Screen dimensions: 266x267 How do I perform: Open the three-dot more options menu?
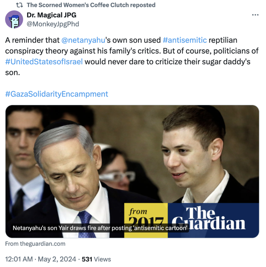point(255,15)
